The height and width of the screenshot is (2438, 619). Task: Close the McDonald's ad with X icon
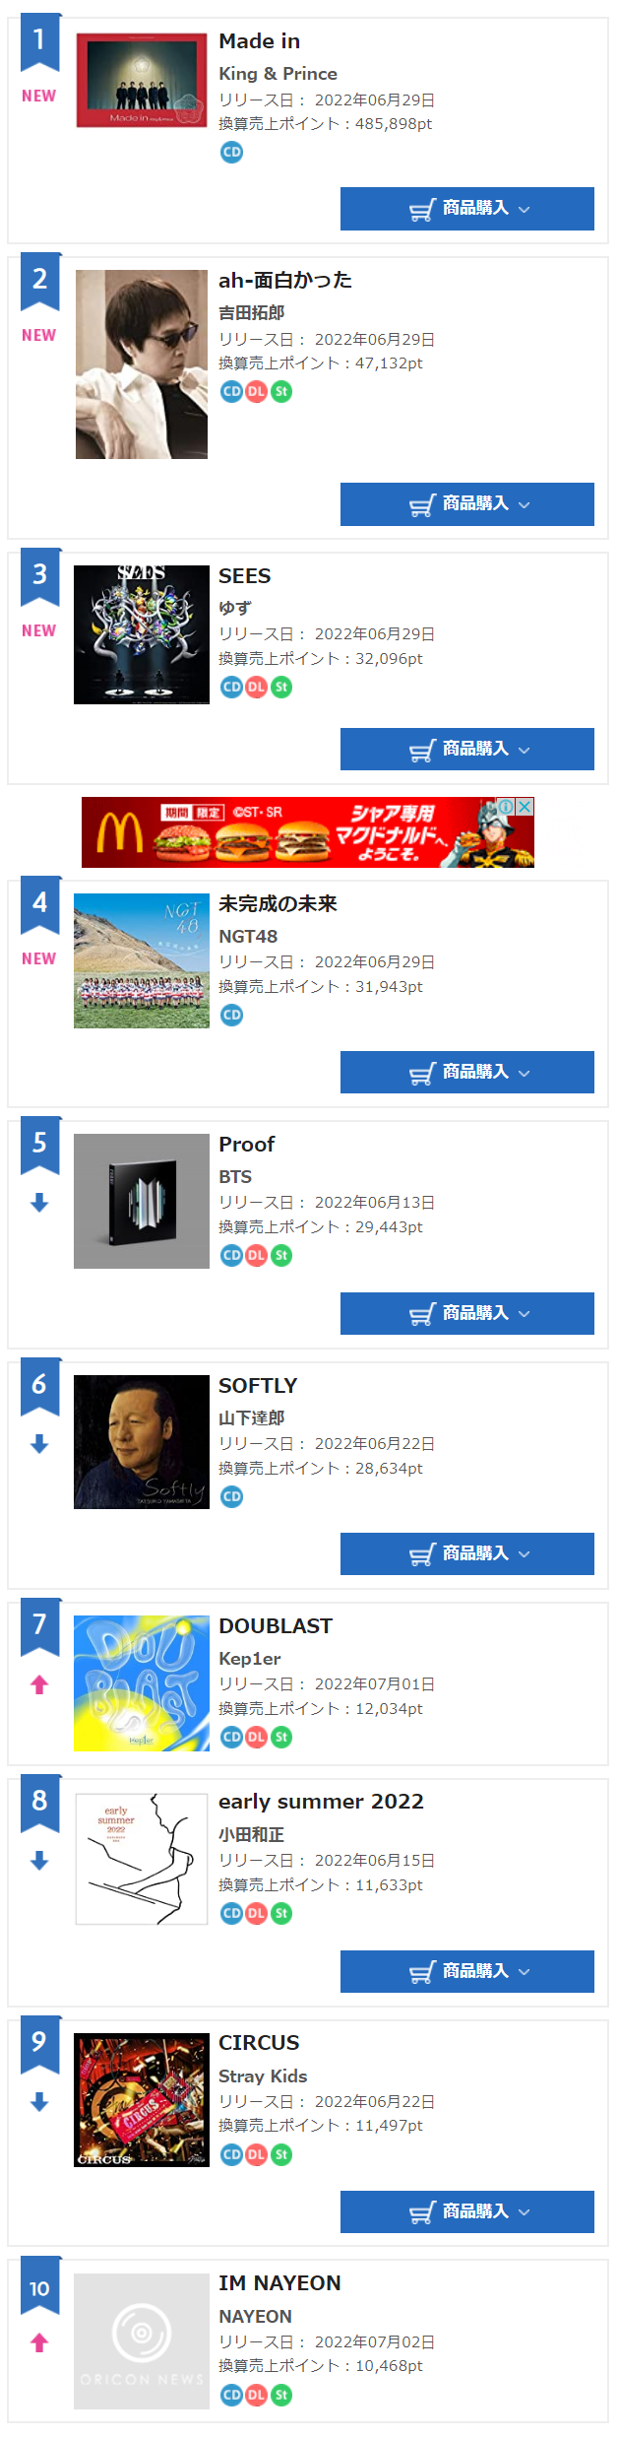526,806
